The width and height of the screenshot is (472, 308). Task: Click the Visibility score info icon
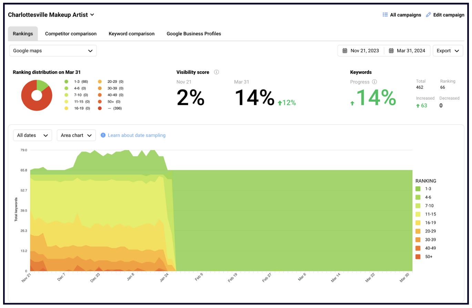pos(216,72)
